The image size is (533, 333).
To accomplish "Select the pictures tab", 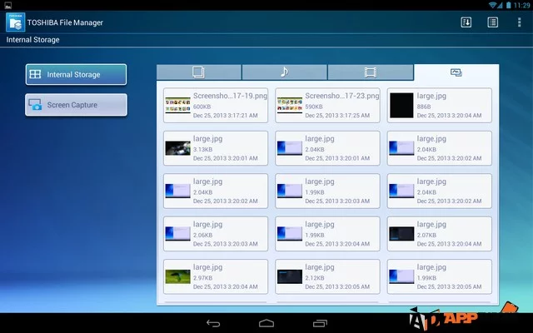I will coord(456,72).
